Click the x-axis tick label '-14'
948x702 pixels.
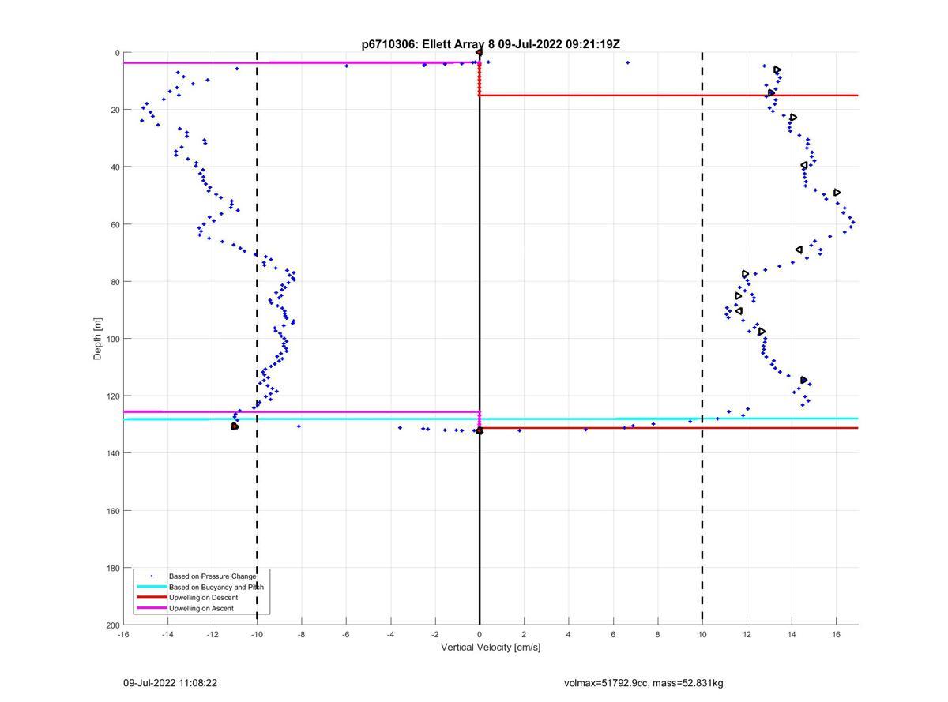(x=167, y=634)
